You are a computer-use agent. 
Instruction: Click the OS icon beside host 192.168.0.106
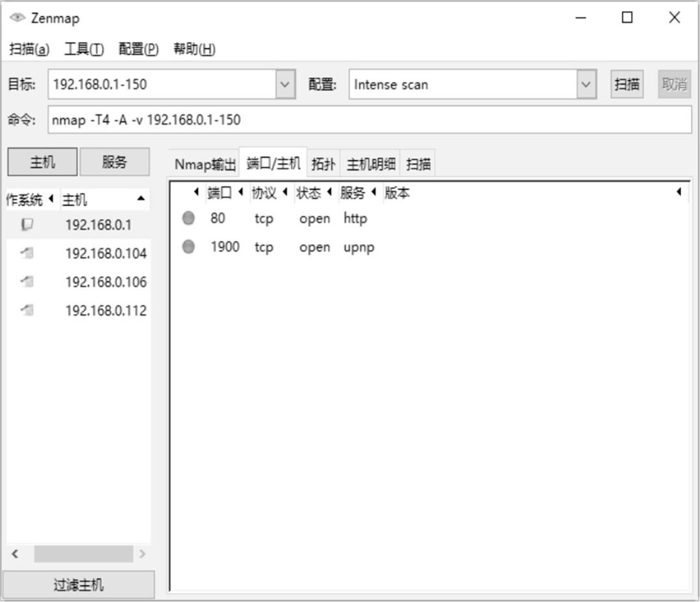coord(27,282)
